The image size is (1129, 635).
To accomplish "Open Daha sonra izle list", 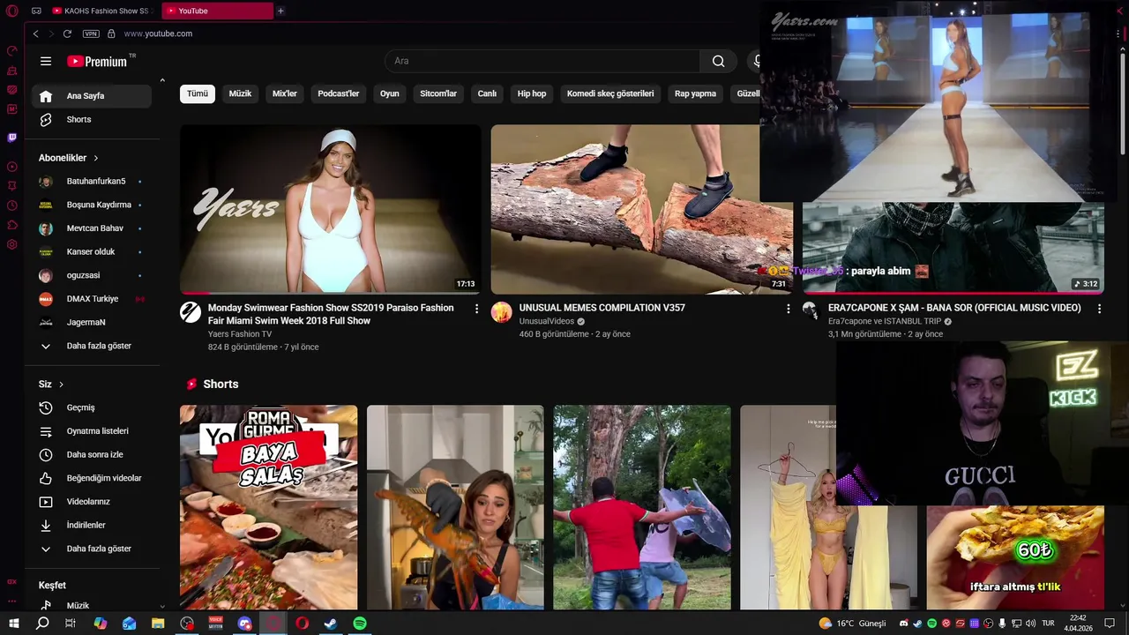I will 92,454.
